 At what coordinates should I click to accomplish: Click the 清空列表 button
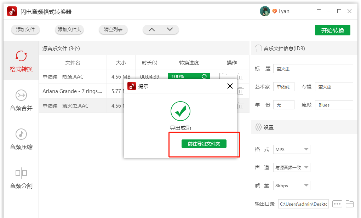(x=113, y=30)
